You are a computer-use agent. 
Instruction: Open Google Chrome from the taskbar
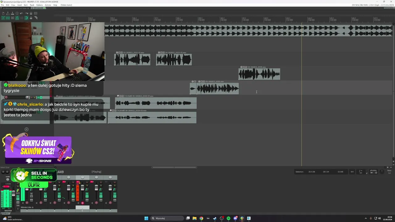(201, 218)
